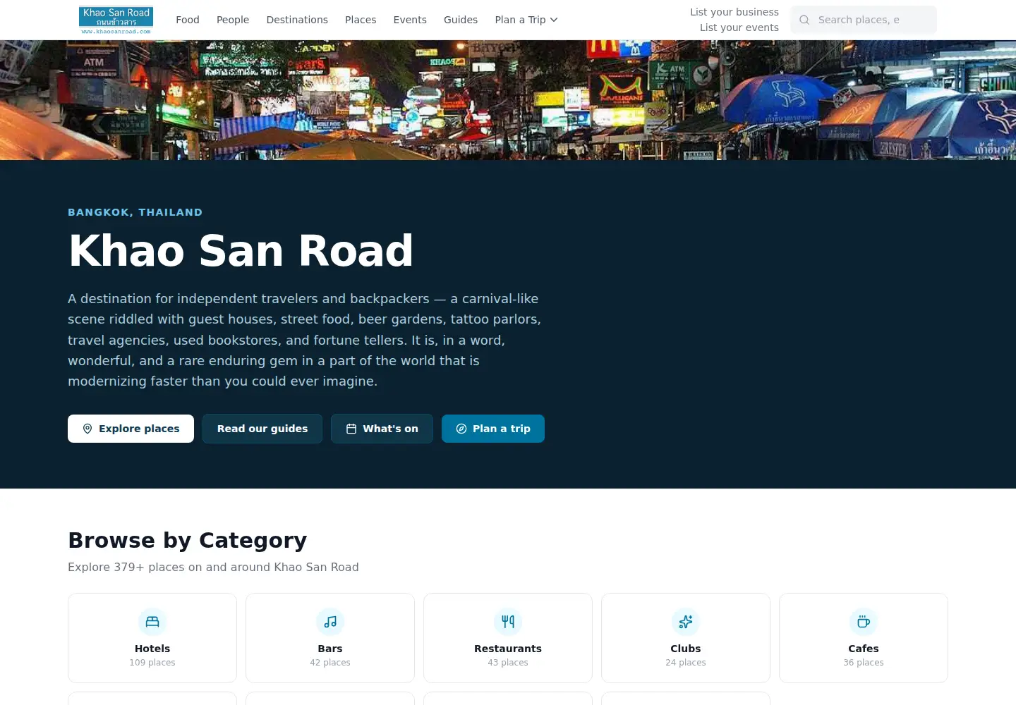Click the Khao San Road logo

click(x=116, y=20)
